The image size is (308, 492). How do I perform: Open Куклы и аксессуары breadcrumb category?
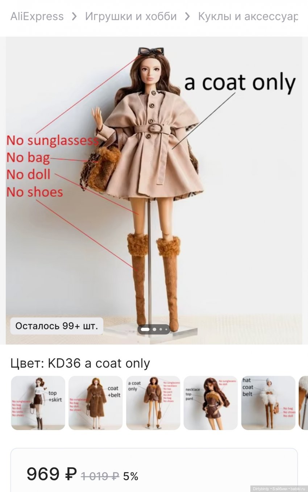pos(248,16)
